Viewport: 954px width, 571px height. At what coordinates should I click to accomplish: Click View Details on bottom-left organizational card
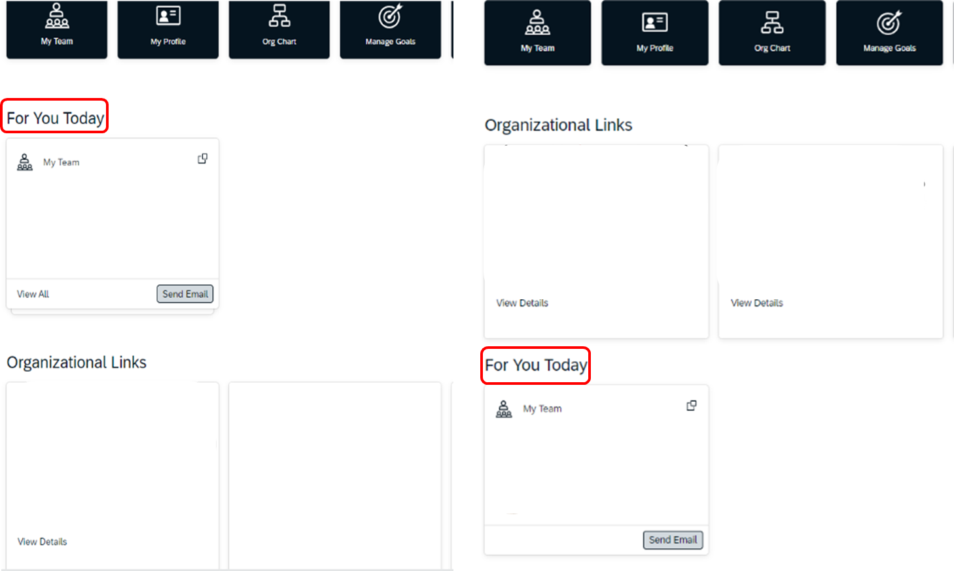point(43,542)
